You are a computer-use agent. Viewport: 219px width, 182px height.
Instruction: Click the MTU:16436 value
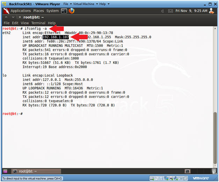[74, 88]
